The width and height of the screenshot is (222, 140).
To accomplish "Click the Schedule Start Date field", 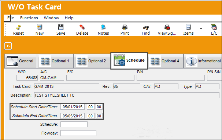I will (73, 107).
